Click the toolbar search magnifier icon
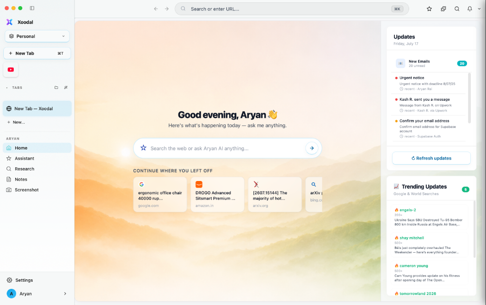Image resolution: width=486 pixels, height=305 pixels. (457, 9)
